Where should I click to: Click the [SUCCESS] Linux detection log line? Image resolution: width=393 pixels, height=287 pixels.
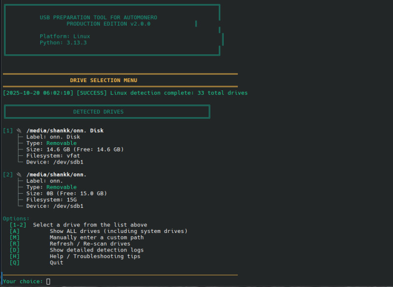125,93
